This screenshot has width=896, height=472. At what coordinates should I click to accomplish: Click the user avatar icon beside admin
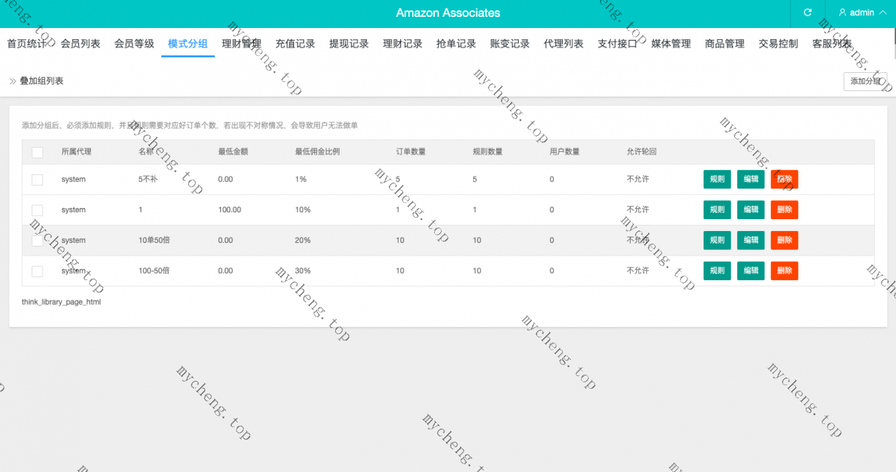pos(843,13)
